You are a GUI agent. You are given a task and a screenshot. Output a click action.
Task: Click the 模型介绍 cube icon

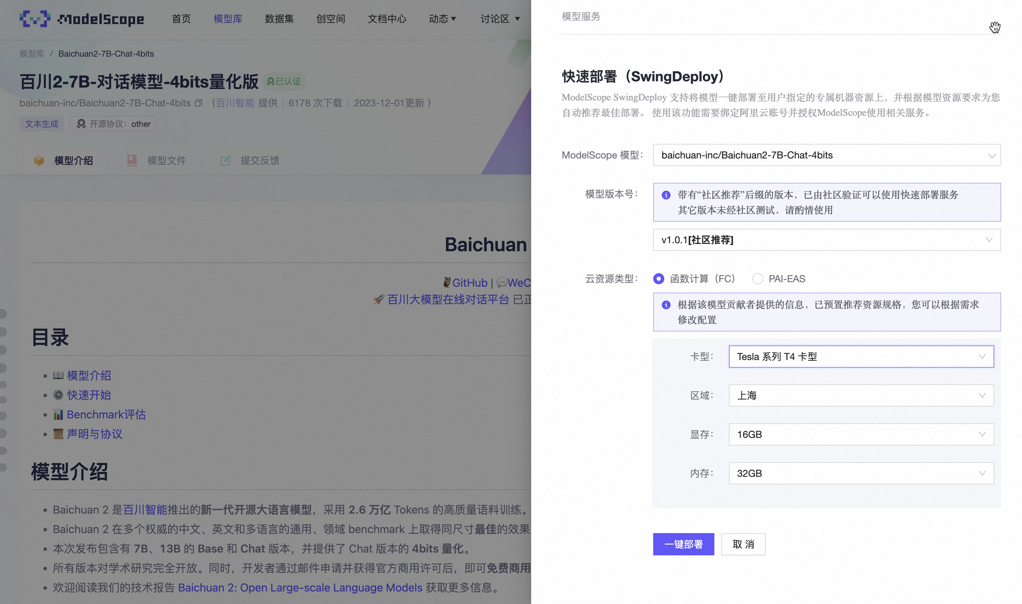point(39,160)
